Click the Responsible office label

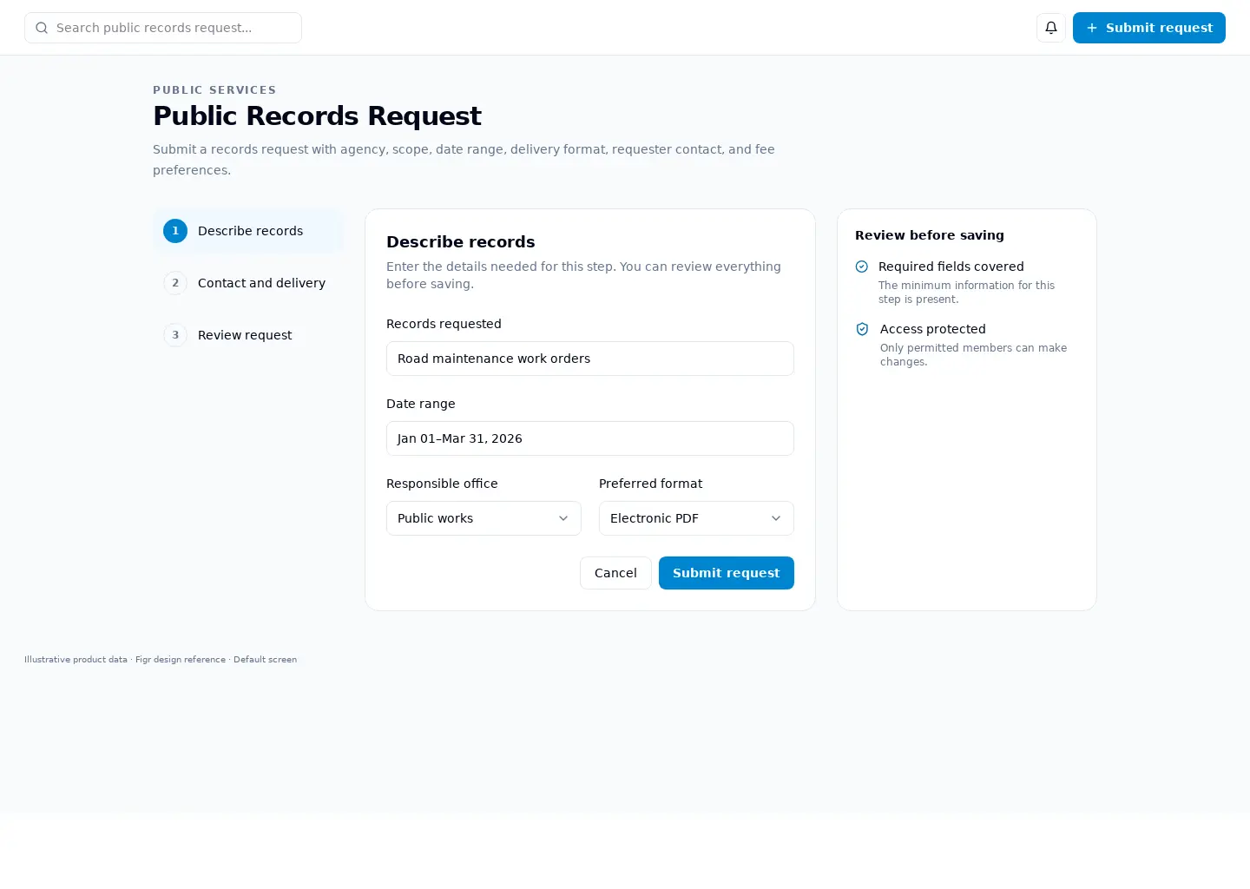442,484
